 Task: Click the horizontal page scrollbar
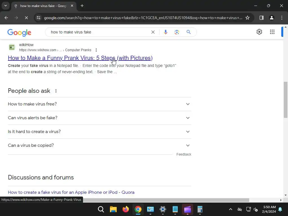click(166, 200)
